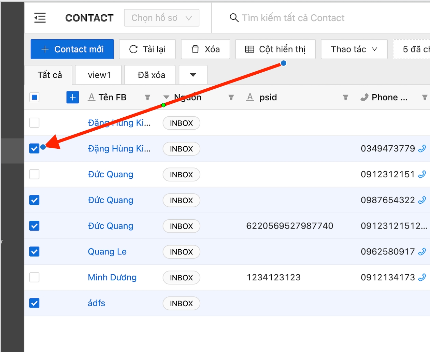The width and height of the screenshot is (430, 352).
Task: Click call icon next to 0962580917
Action: (422, 251)
